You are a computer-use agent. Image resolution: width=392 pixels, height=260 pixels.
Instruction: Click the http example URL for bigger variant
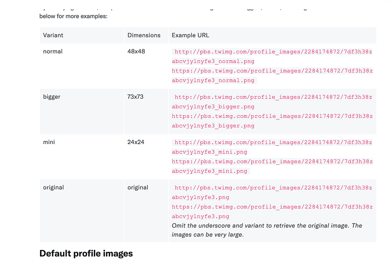pos(272,97)
